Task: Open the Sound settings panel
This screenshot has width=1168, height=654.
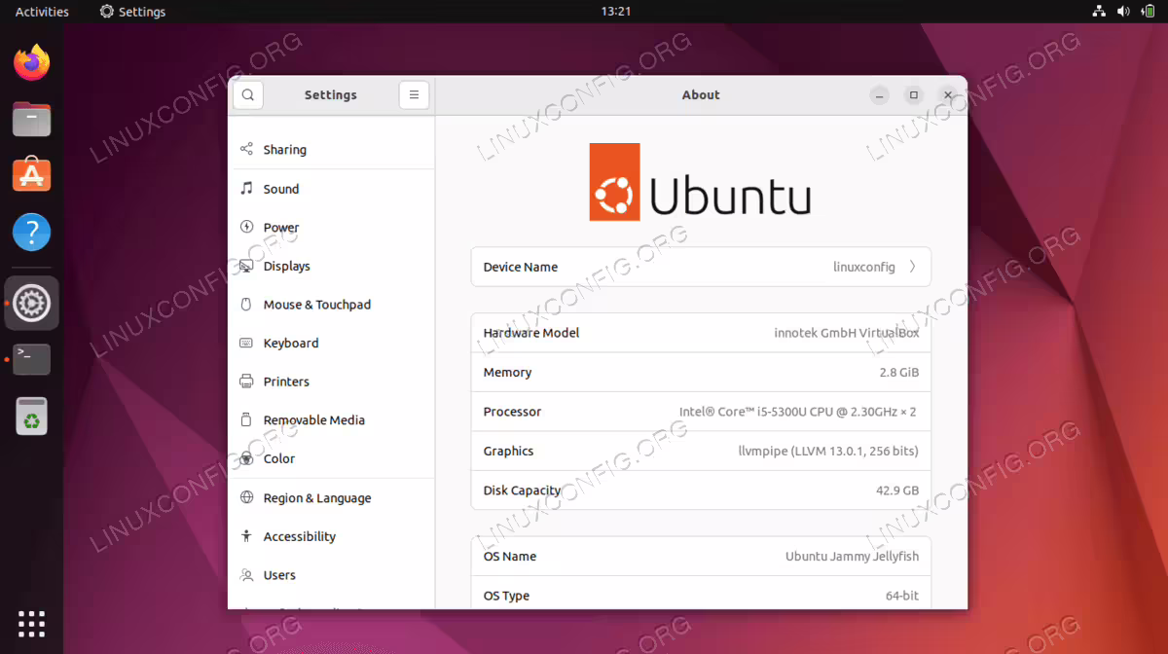Action: click(331, 189)
